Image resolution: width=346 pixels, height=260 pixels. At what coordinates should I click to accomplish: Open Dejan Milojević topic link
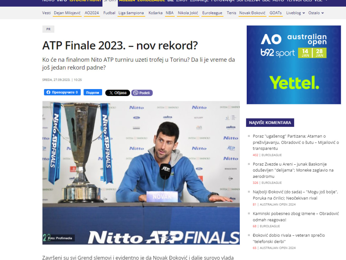67,13
